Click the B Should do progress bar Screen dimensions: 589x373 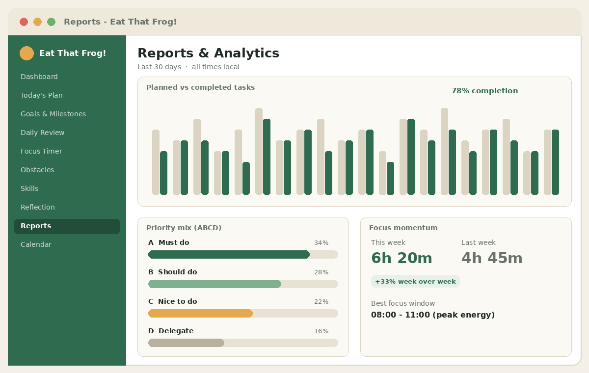(x=243, y=284)
